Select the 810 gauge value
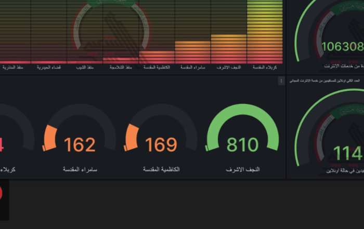 [242, 145]
